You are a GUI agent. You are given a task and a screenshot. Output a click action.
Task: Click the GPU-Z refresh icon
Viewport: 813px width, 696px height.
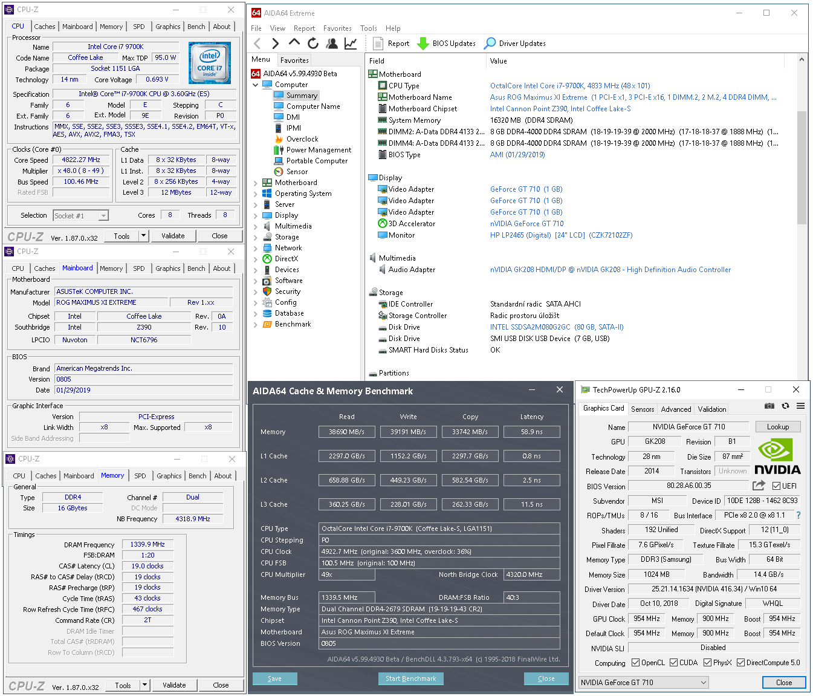click(785, 406)
